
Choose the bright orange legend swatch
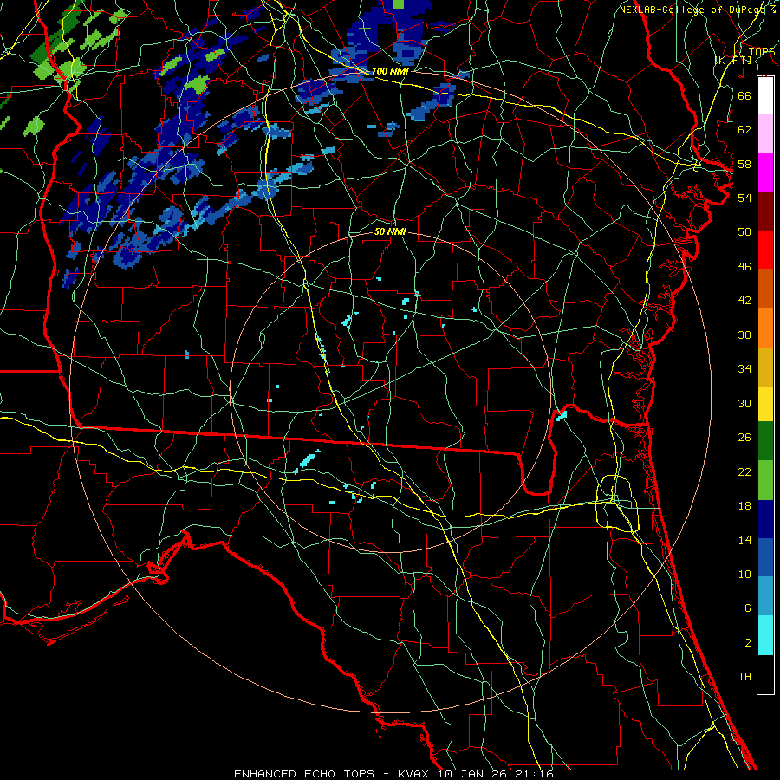coord(765,328)
